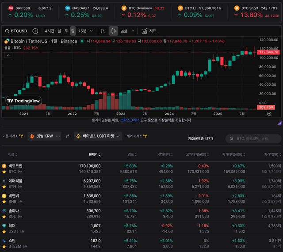
Task: Click the Ethereum coin logo
Action: (x=4, y=181)
